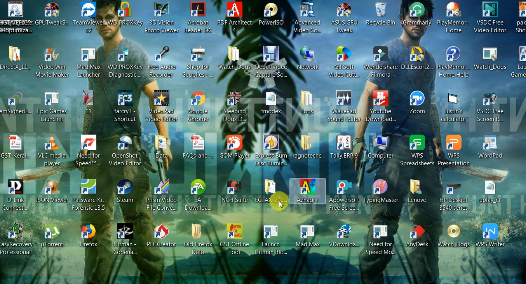This screenshot has width=526, height=284.
Task: Select the Sleeping Dogs game icon
Action: (235, 98)
